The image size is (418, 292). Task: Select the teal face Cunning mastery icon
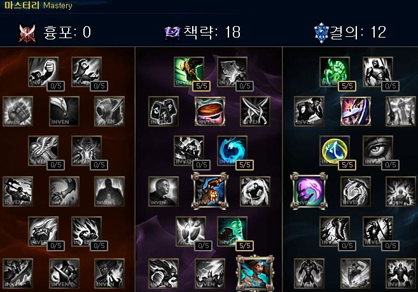(x=232, y=232)
